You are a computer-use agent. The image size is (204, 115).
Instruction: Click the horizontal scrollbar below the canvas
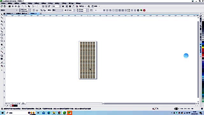point(149,103)
